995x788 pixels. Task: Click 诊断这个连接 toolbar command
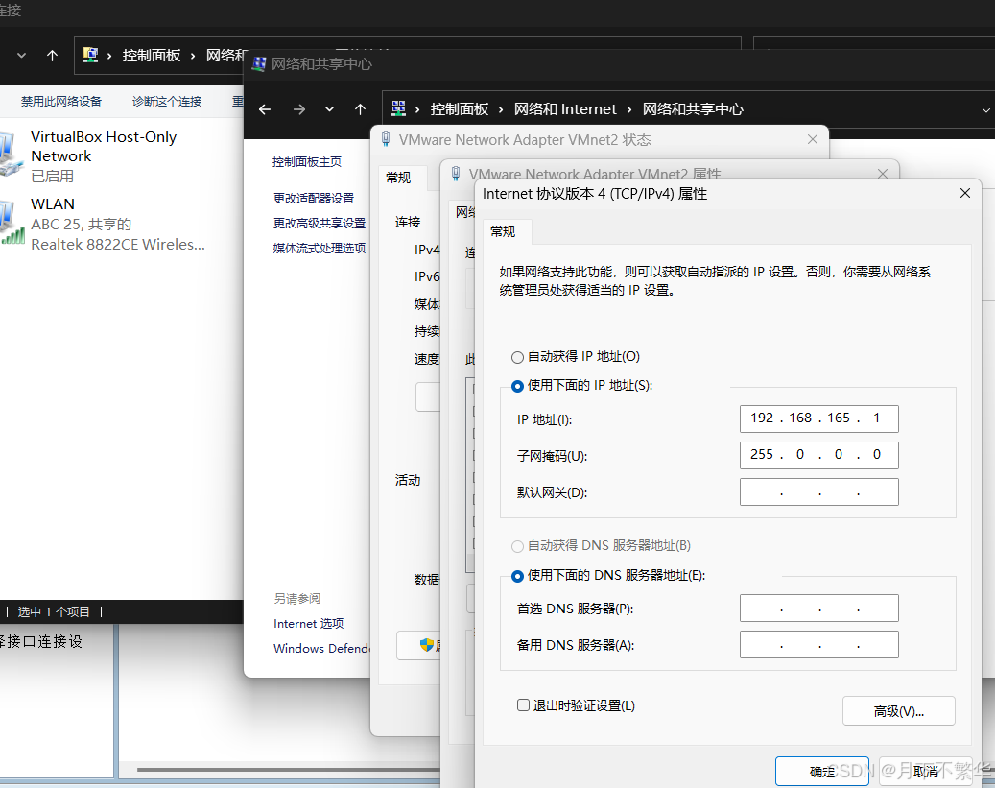(167, 101)
